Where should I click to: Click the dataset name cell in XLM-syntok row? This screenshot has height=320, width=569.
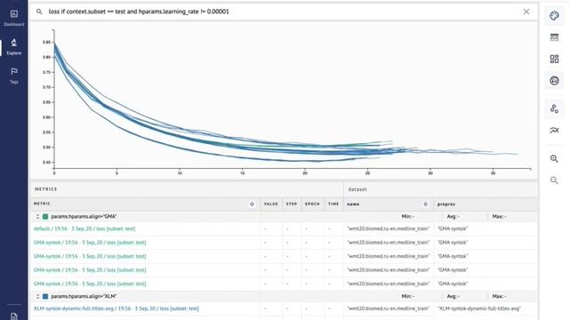[388, 308]
